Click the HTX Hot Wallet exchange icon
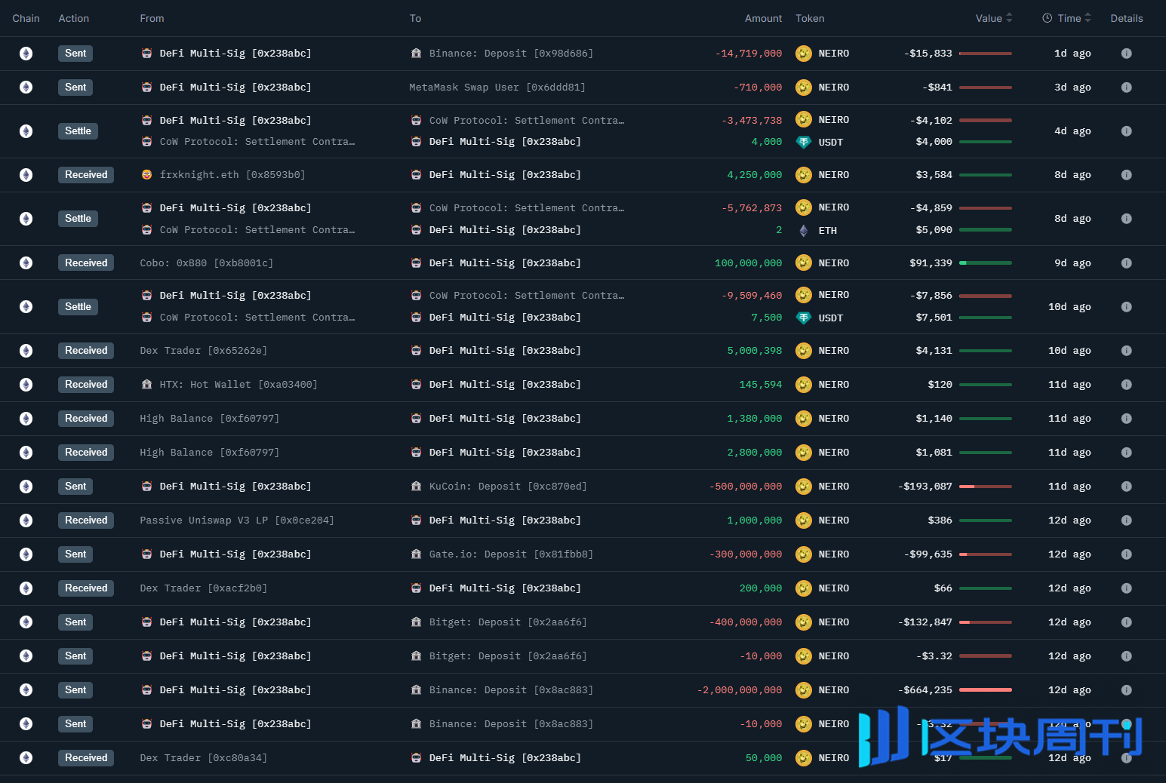Image resolution: width=1166 pixels, height=783 pixels. [146, 385]
